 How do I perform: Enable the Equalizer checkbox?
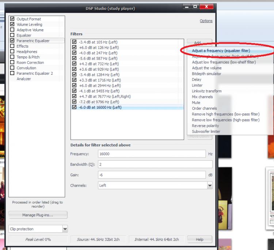[x=12, y=35]
